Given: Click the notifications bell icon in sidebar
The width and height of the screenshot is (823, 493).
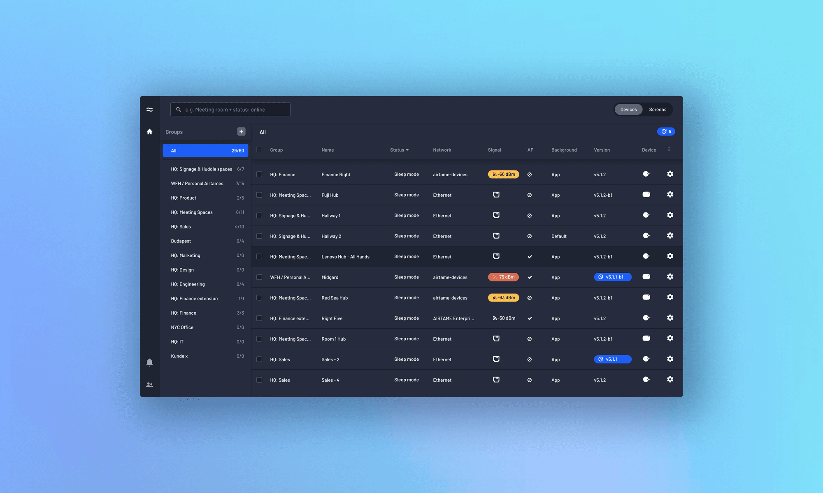Looking at the screenshot, I should coord(149,363).
